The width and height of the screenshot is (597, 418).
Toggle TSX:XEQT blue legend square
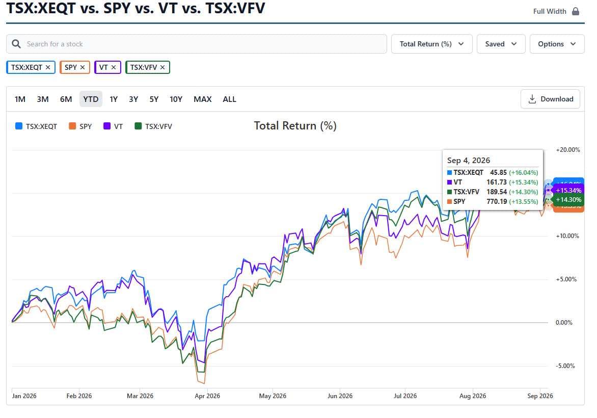(x=19, y=126)
